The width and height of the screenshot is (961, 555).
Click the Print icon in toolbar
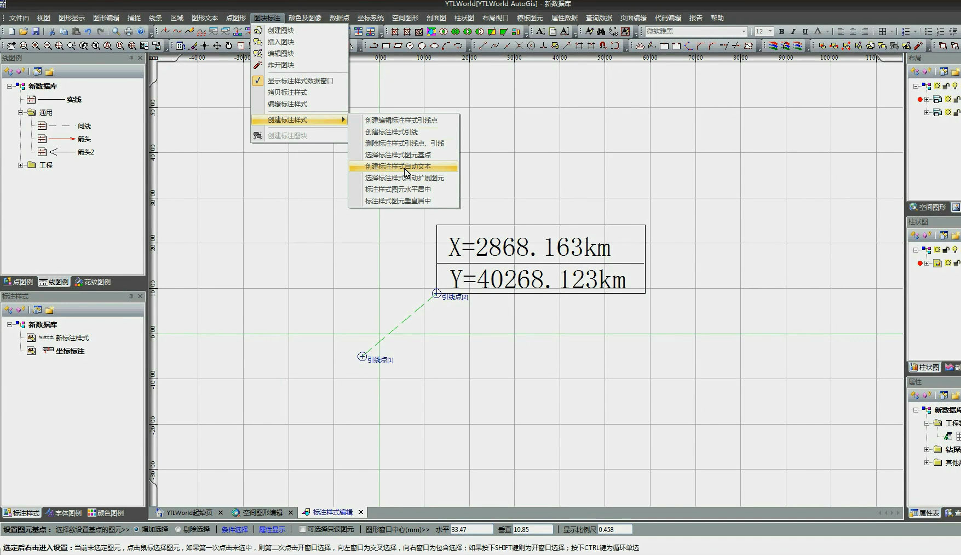coord(129,31)
